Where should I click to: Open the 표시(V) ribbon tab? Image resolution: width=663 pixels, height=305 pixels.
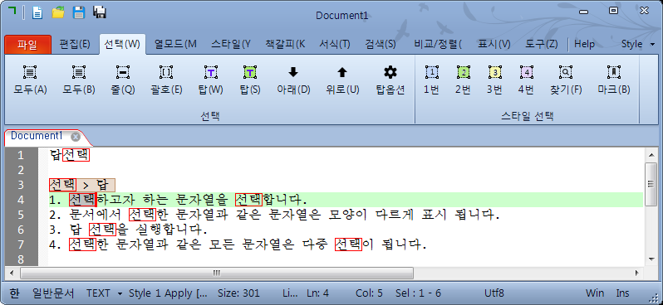coord(494,44)
